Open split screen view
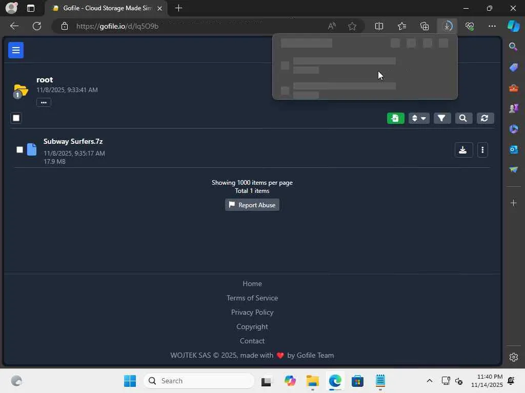525x393 pixels. click(379, 26)
